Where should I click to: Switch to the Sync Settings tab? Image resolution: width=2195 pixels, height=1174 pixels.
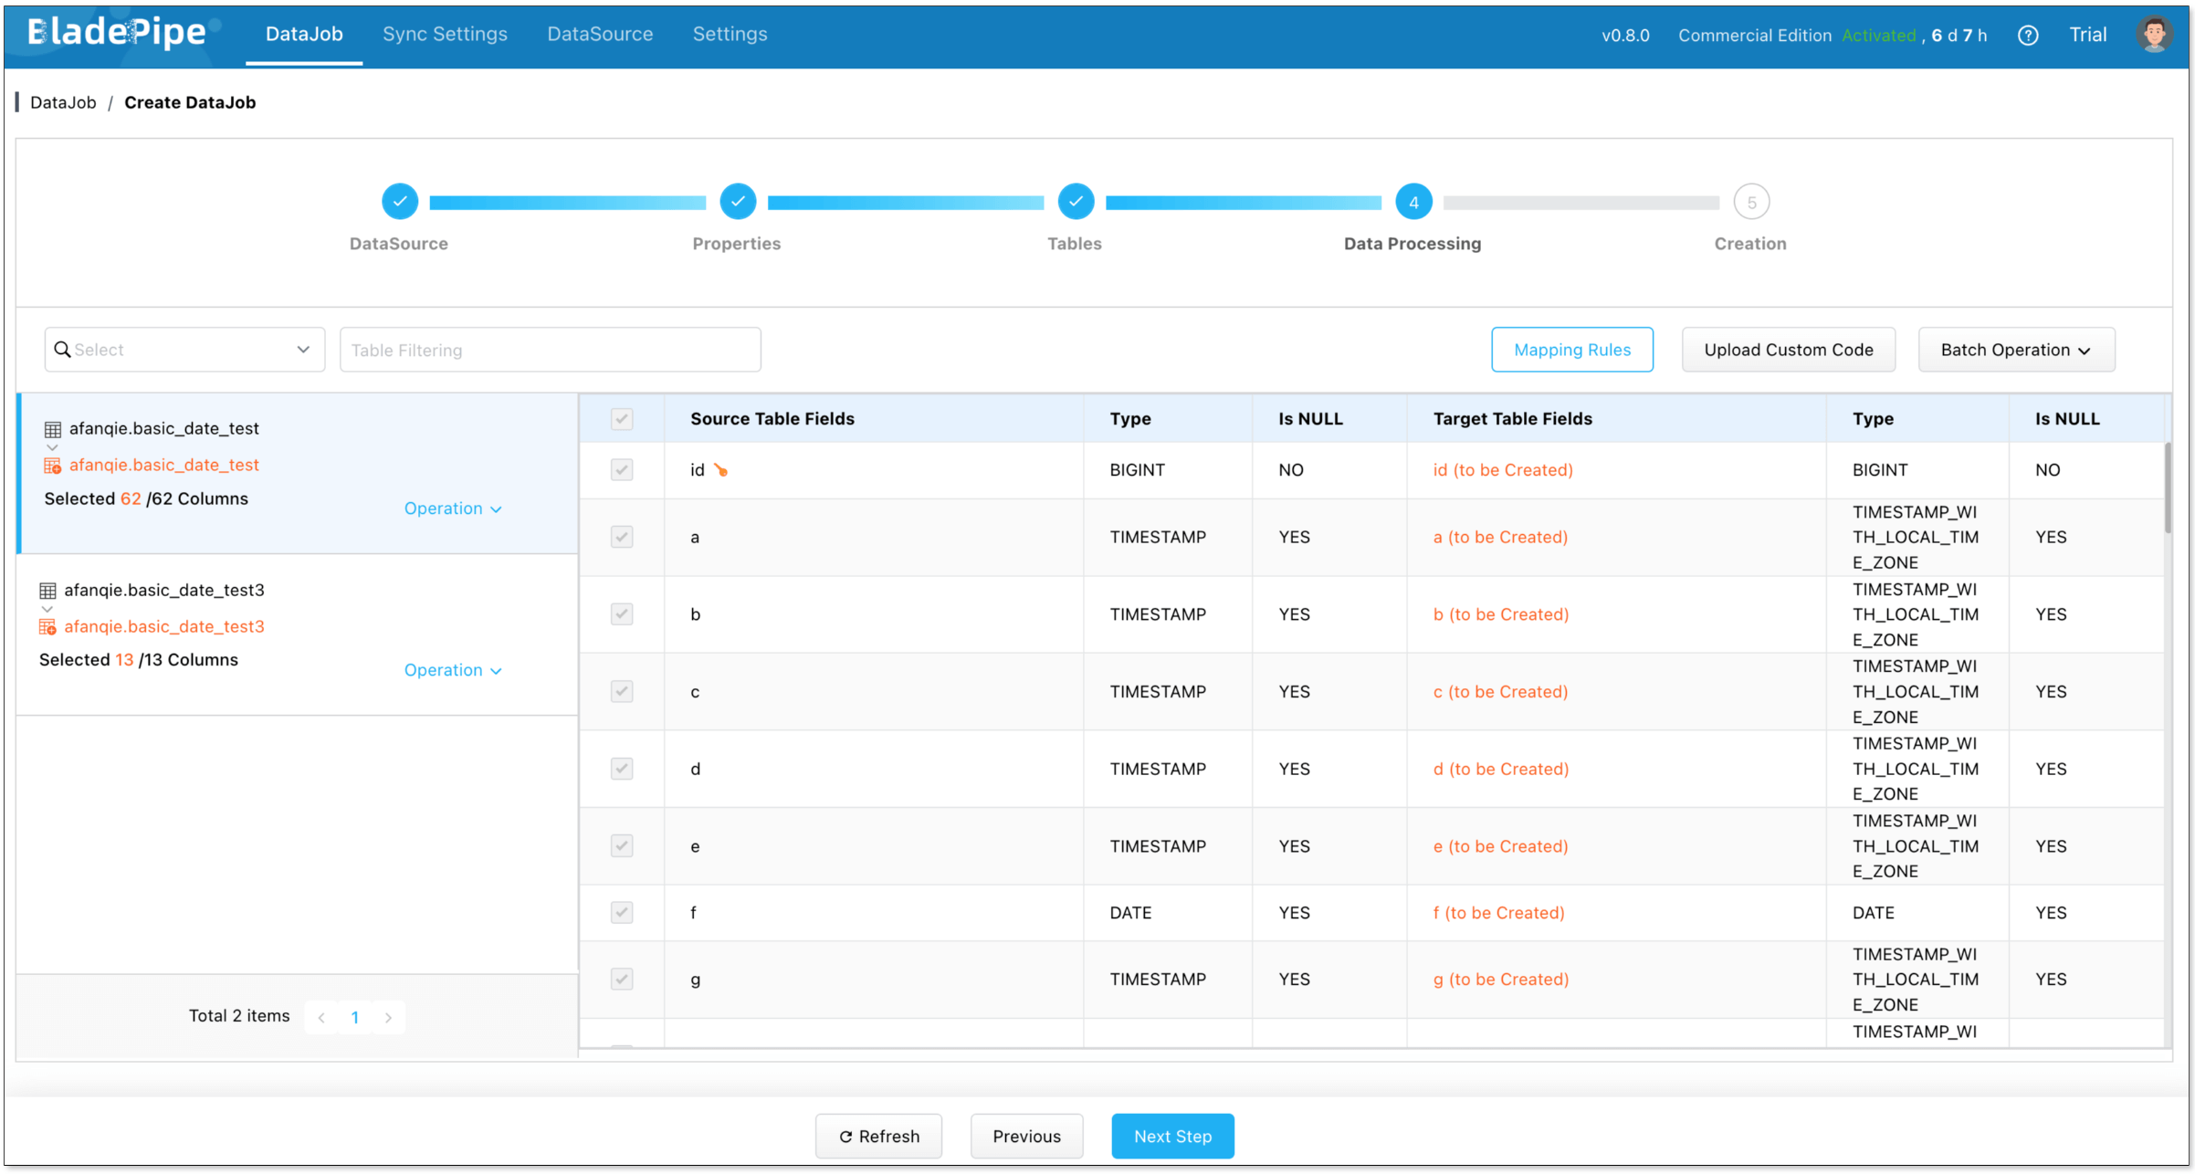pos(445,34)
